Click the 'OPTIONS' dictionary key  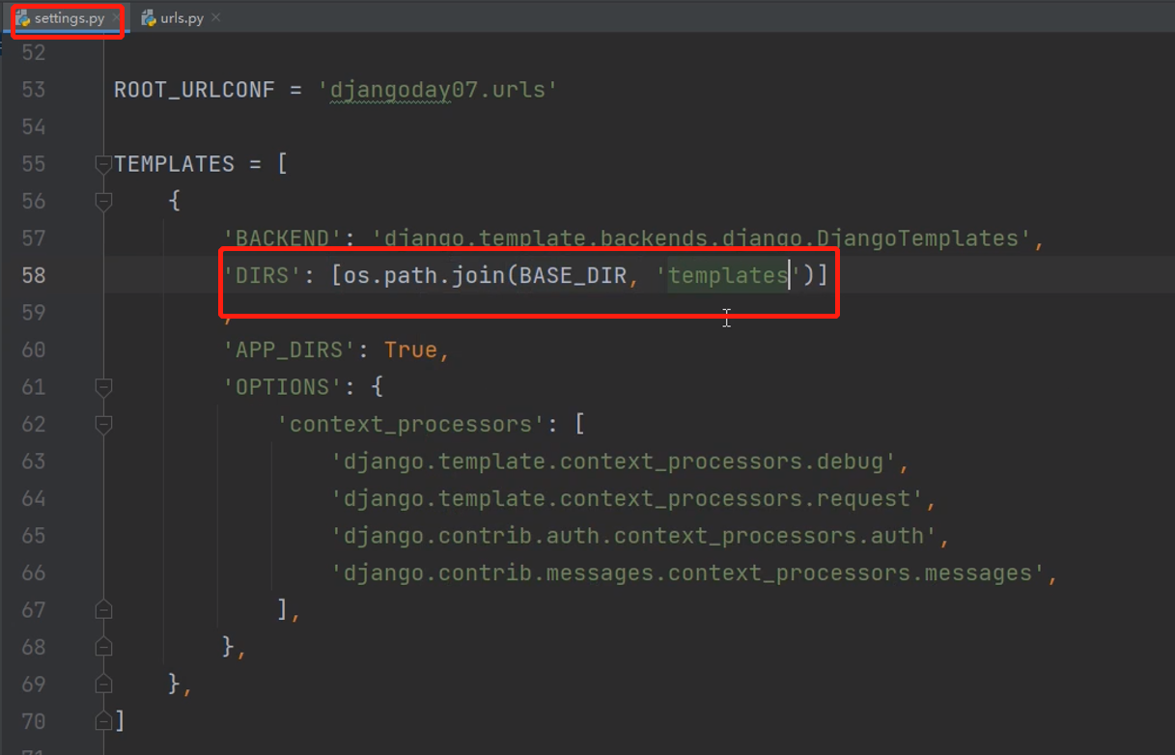283,386
